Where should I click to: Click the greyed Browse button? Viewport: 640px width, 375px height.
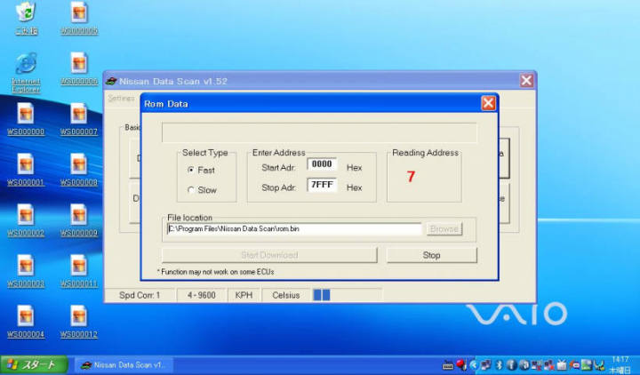point(444,229)
